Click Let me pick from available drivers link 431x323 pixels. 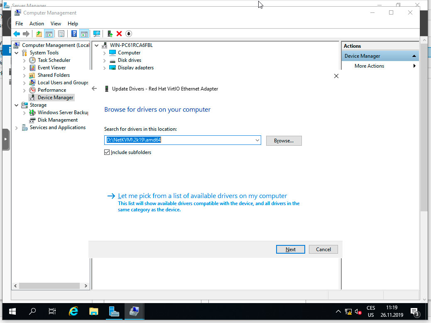pyautogui.click(x=203, y=196)
